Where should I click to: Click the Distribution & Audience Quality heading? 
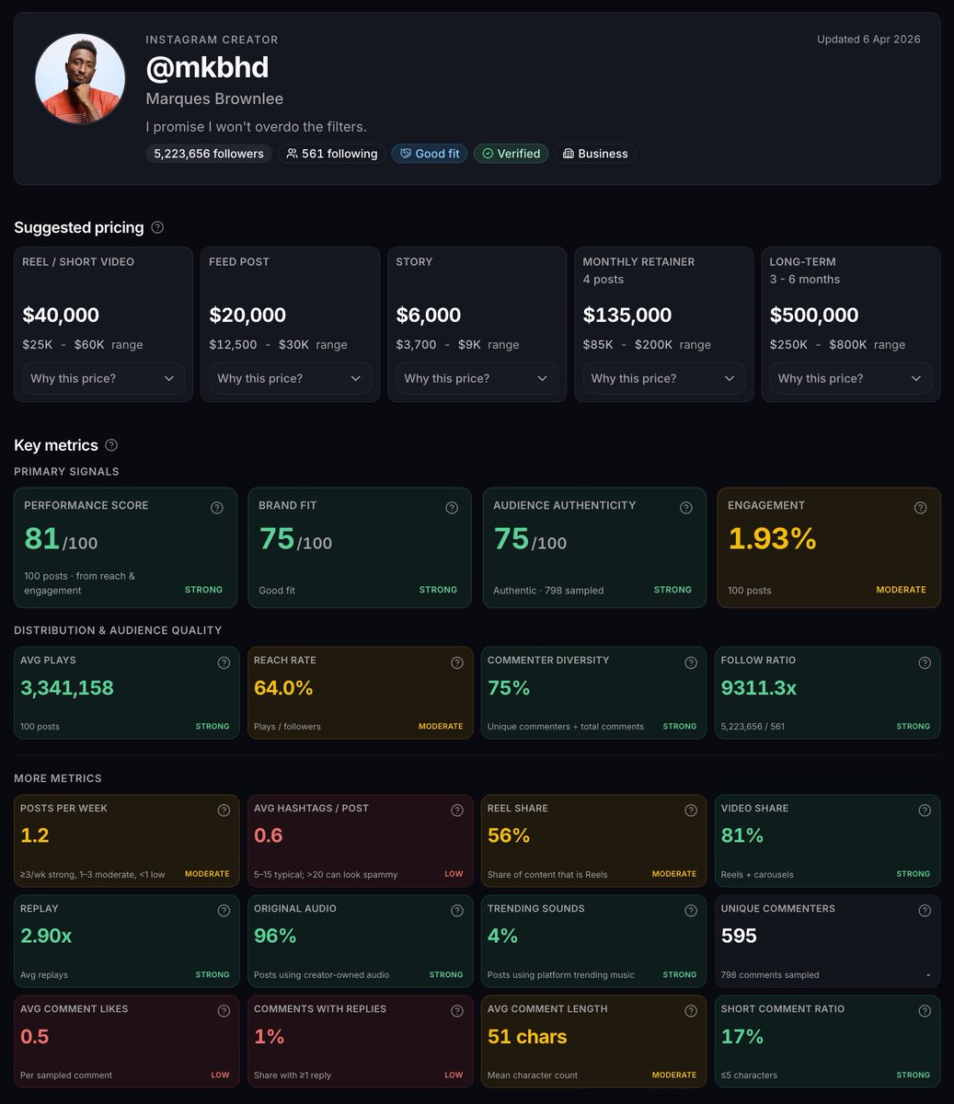[x=118, y=630]
